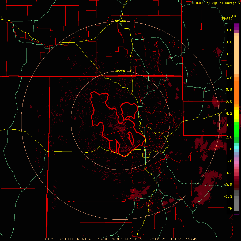Click the 9.0 value on the color scale

(x=229, y=42)
